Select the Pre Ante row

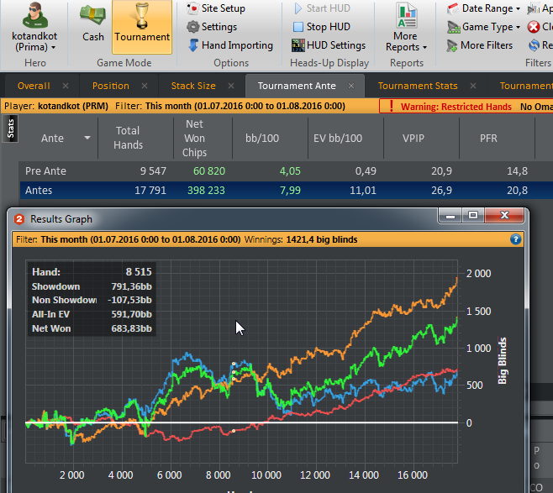[287, 171]
